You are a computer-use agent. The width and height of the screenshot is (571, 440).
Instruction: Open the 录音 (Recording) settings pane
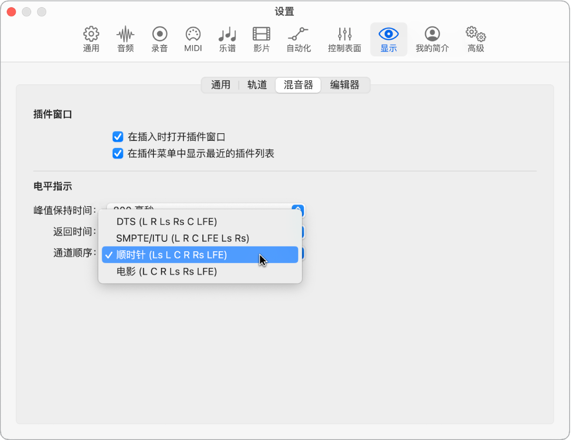pos(160,39)
